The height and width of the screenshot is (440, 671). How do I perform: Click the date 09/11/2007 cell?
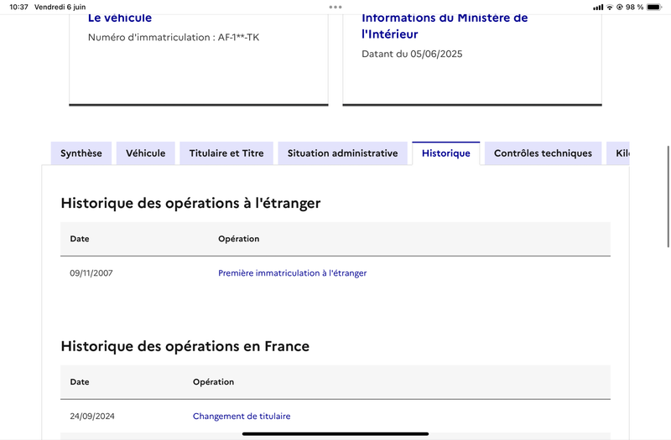click(x=91, y=273)
